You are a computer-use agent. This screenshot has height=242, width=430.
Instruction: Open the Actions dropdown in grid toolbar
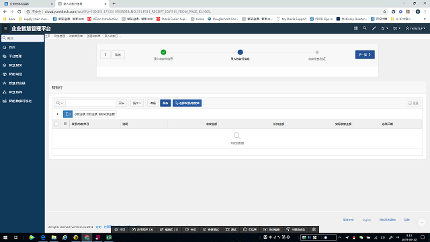pos(137,103)
